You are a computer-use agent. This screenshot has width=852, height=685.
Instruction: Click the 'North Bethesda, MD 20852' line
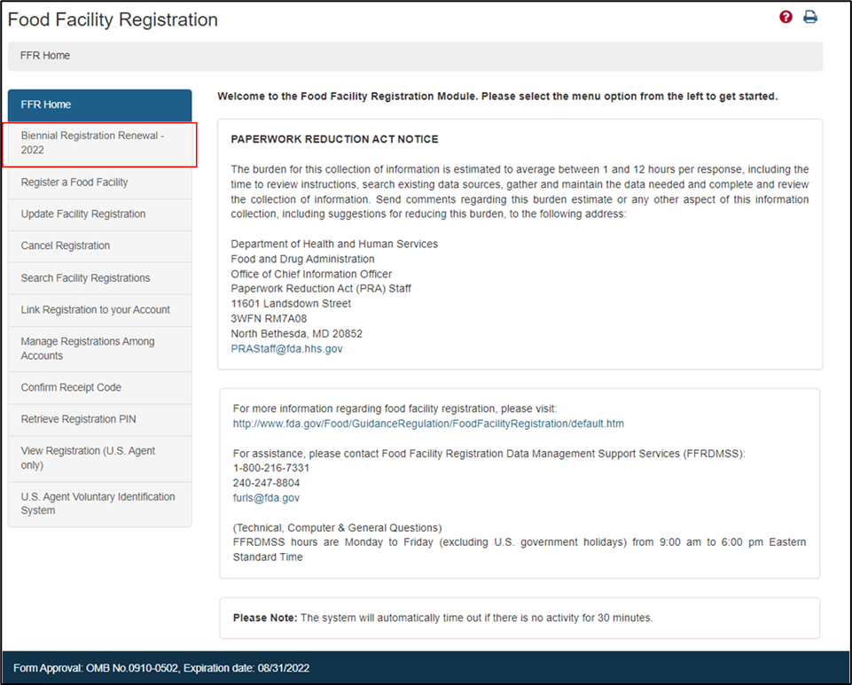pyautogui.click(x=297, y=334)
